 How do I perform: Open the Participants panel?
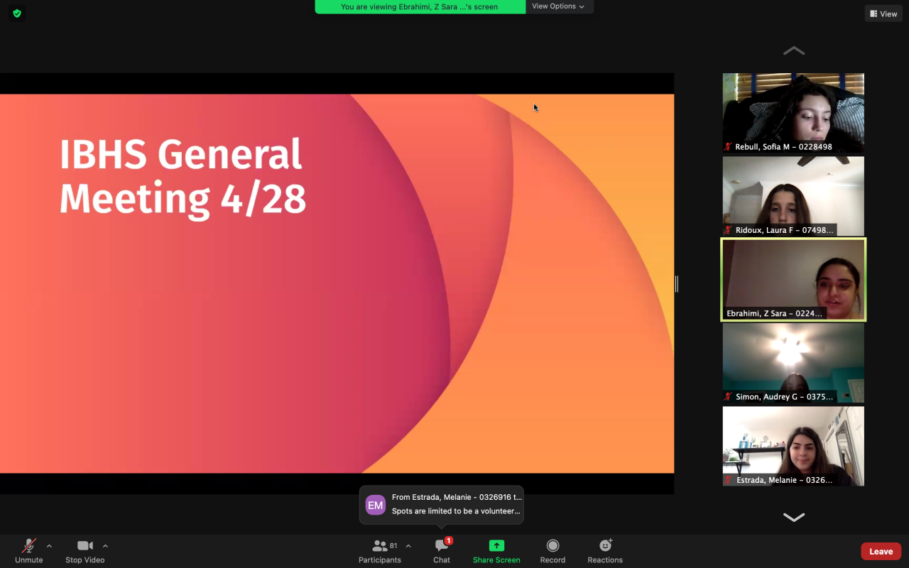point(380,551)
